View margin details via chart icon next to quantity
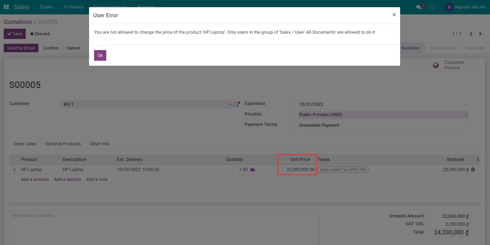 click(x=252, y=169)
